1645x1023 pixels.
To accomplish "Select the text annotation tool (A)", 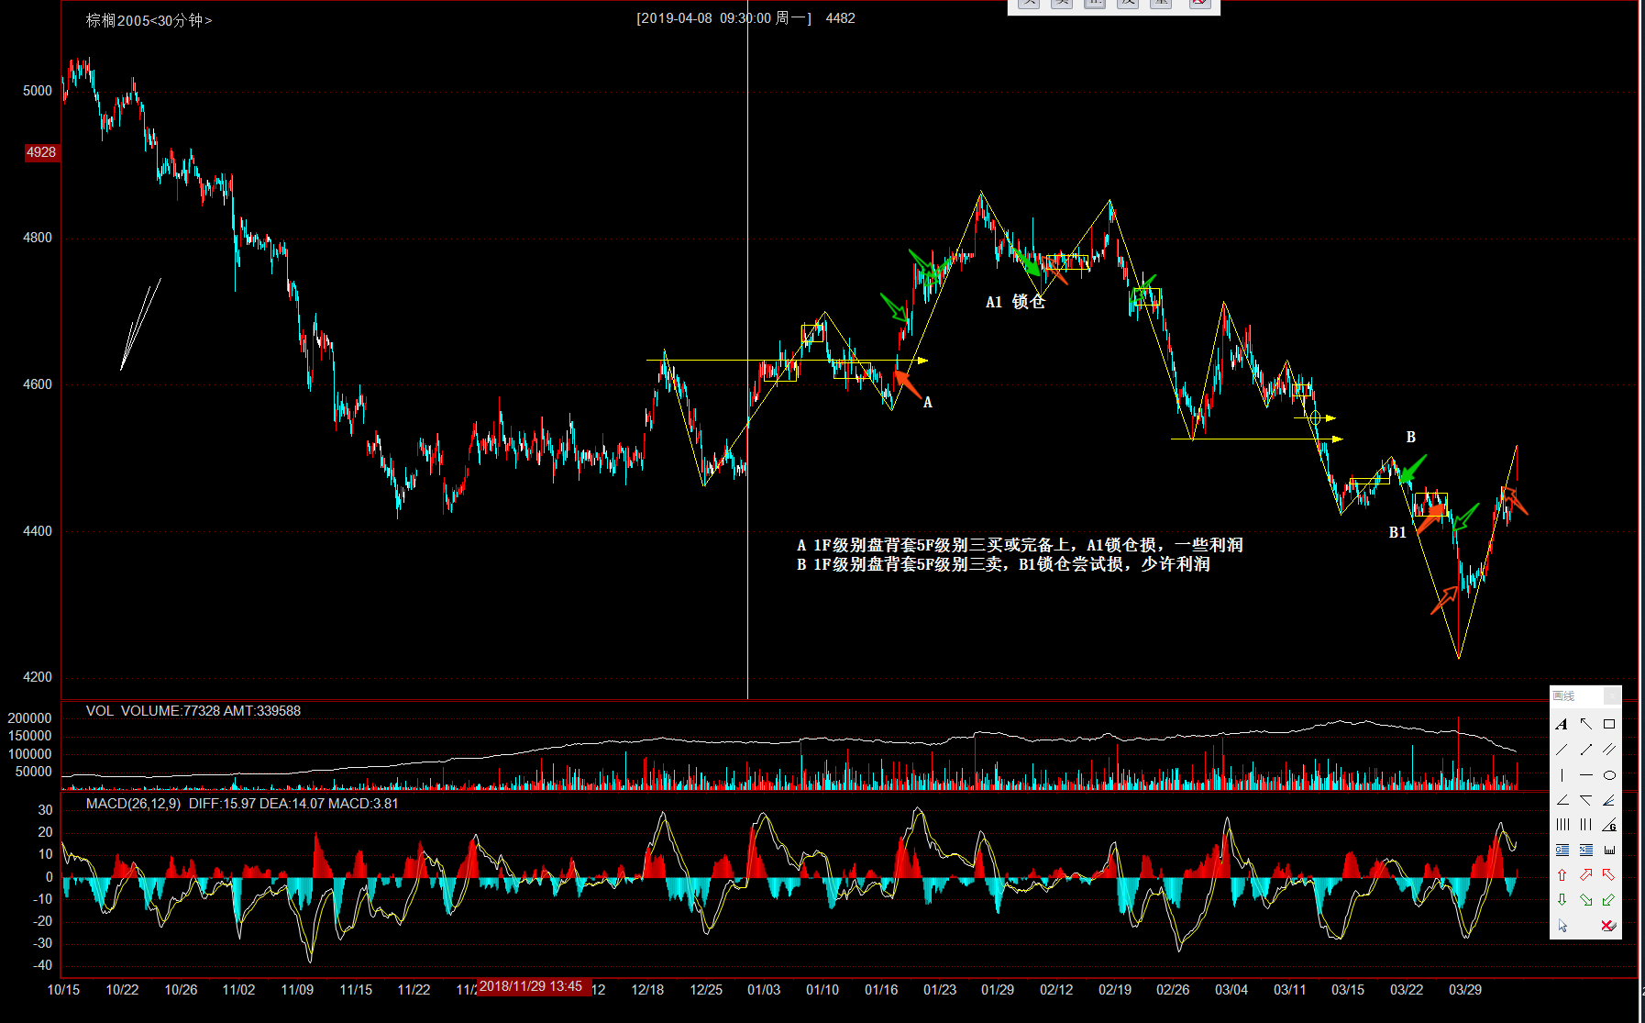I will coord(1562,724).
